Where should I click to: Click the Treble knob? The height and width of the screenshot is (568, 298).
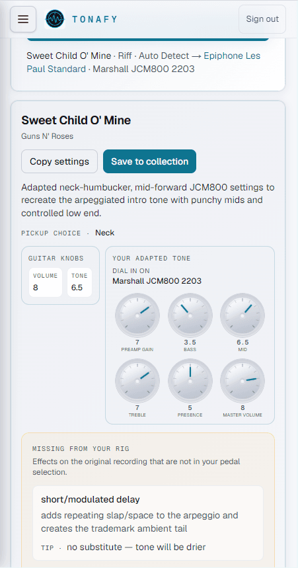[x=137, y=381]
